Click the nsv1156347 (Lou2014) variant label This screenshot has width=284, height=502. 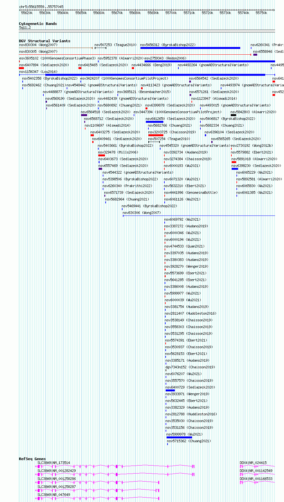point(38,72)
